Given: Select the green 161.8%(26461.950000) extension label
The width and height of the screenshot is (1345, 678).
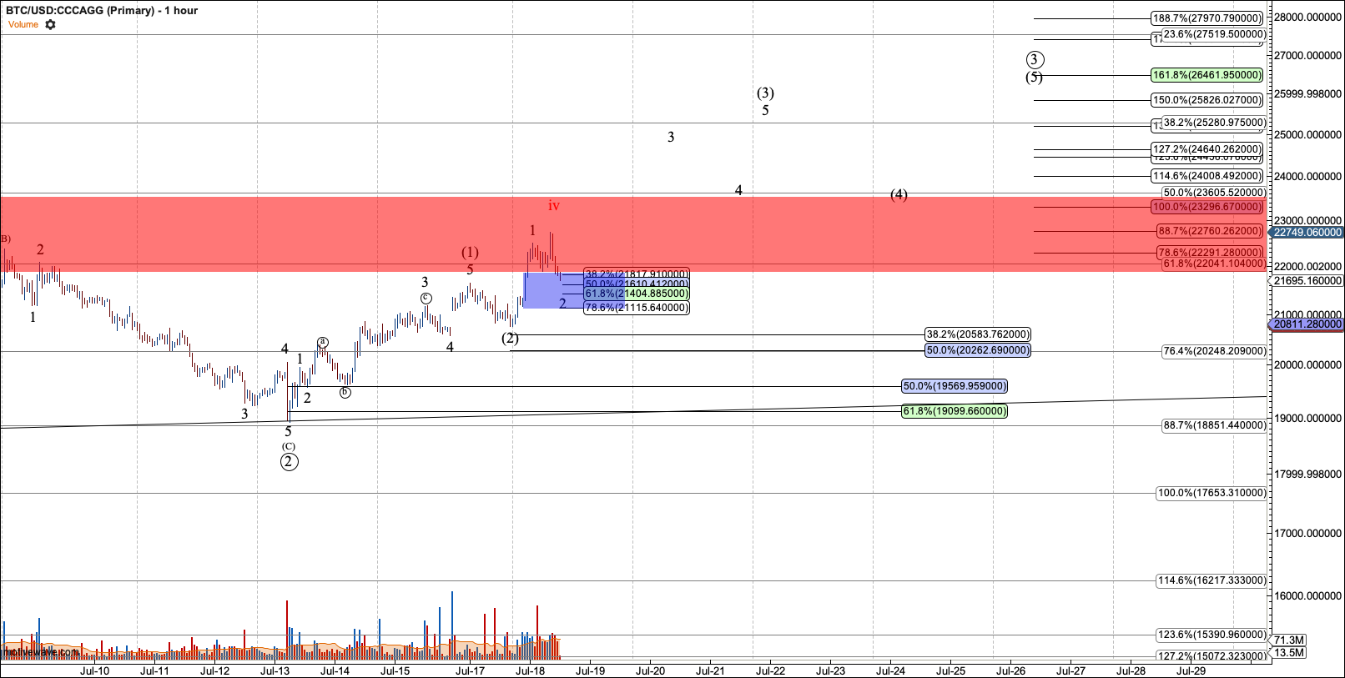Looking at the screenshot, I should point(1207,75).
